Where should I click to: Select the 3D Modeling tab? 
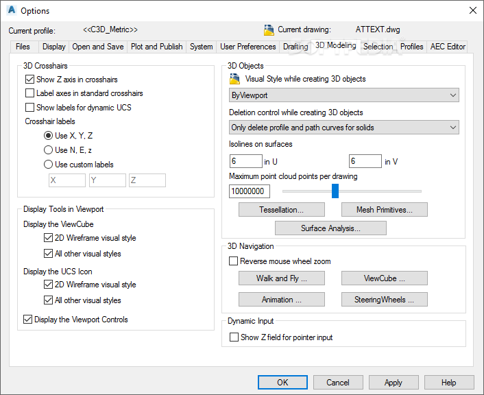pyautogui.click(x=335, y=45)
